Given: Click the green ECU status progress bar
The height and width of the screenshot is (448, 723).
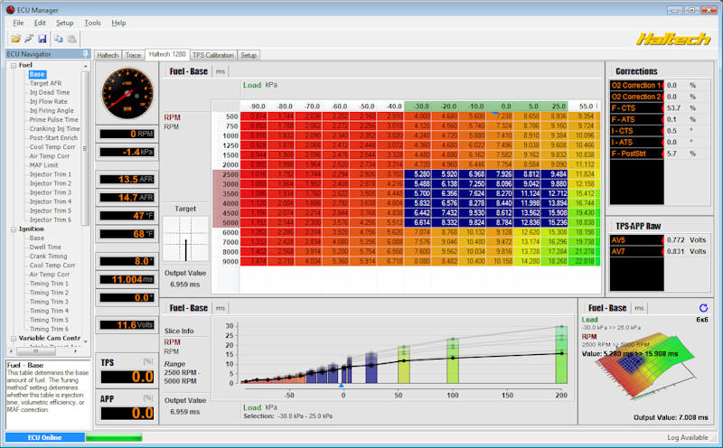Looking at the screenshot, I should [x=114, y=437].
